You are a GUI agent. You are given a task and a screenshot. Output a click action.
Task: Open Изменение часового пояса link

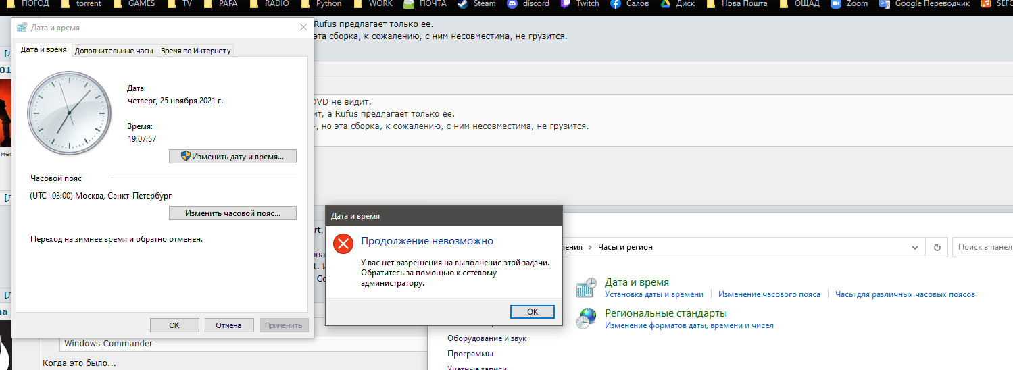point(769,294)
